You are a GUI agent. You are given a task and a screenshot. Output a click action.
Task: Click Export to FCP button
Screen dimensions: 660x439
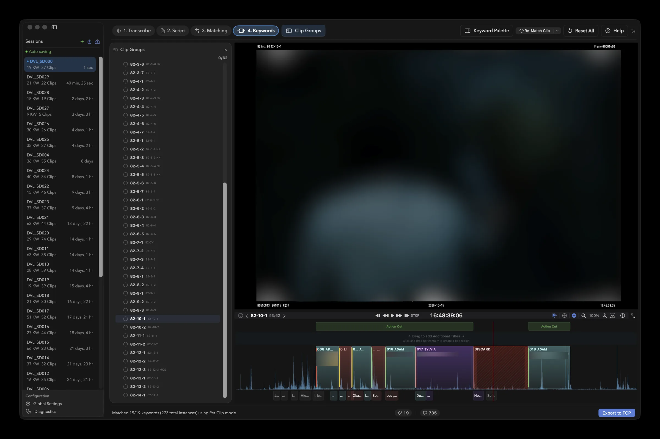[617, 413]
